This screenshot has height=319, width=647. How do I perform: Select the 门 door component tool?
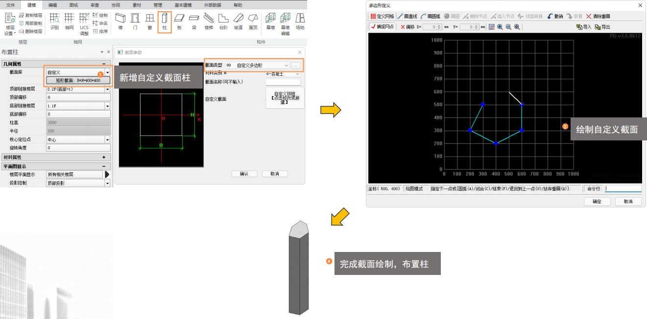135,22
